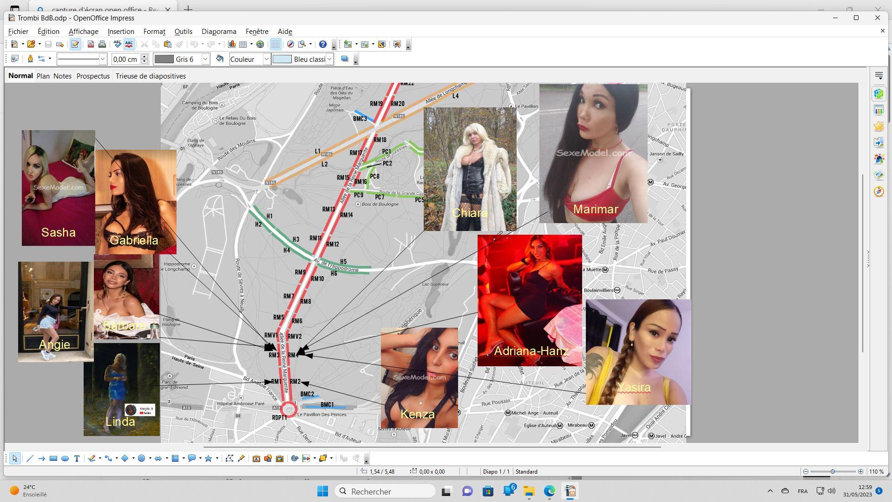Switch to Trieuse de diapositives tab
Image resolution: width=892 pixels, height=502 pixels.
click(151, 76)
